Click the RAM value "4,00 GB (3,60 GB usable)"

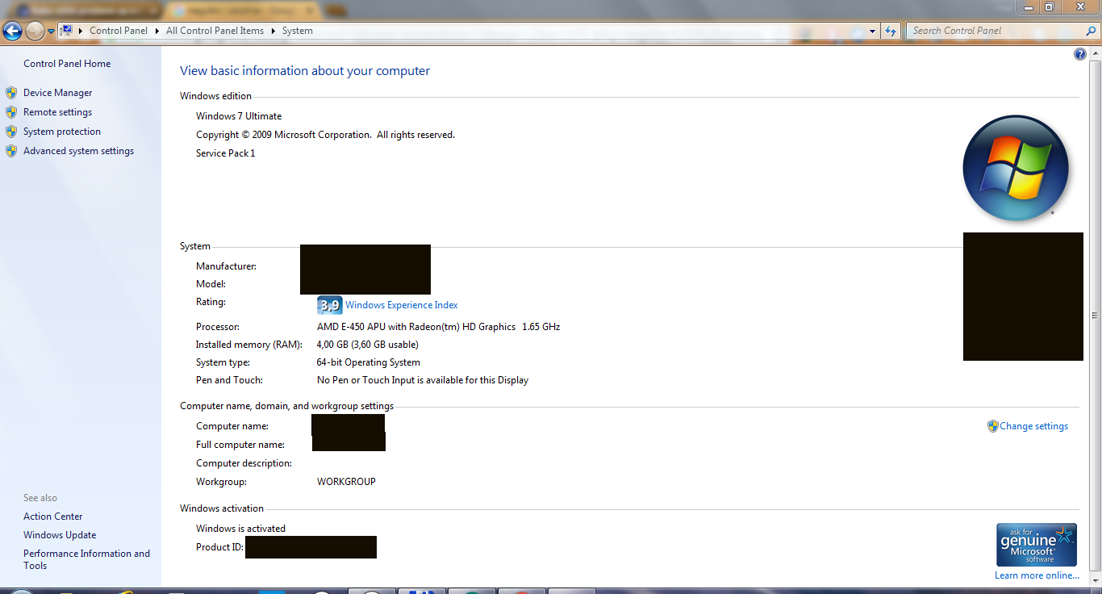tap(367, 345)
